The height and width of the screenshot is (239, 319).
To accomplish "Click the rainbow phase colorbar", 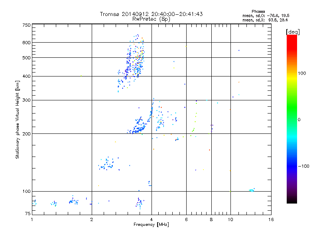I will coord(292,119).
